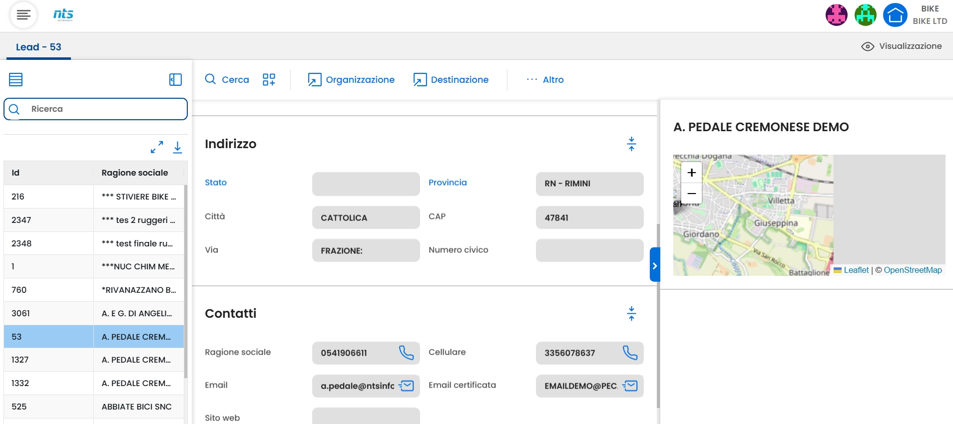Click the list view icon in sidebar
This screenshot has width=953, height=424.
16,80
